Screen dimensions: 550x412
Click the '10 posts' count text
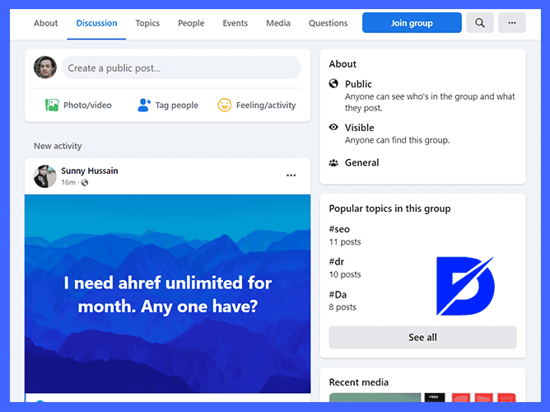coord(345,274)
